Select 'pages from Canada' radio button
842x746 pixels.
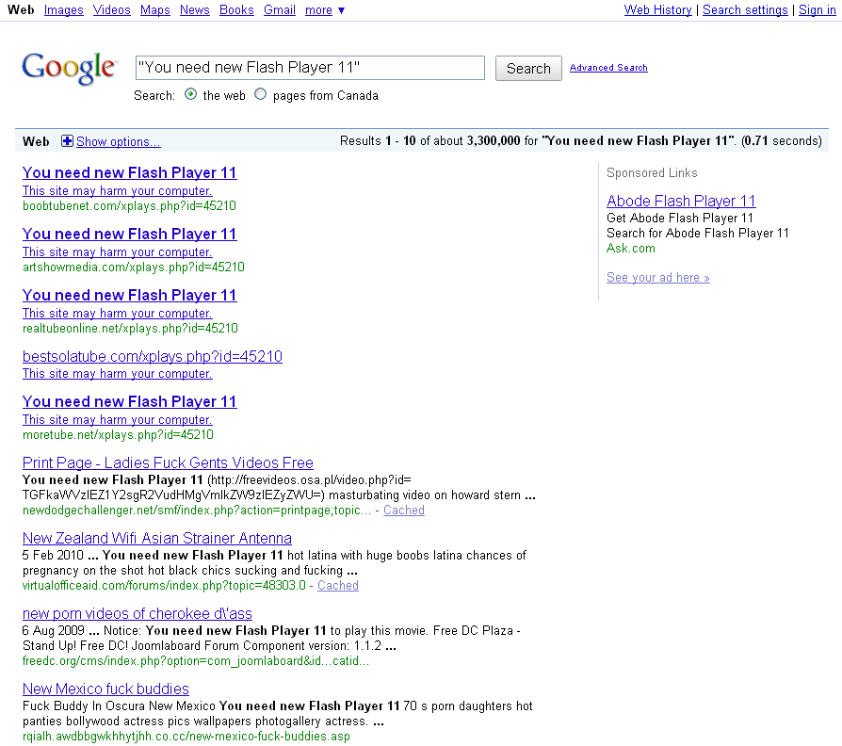(261, 94)
